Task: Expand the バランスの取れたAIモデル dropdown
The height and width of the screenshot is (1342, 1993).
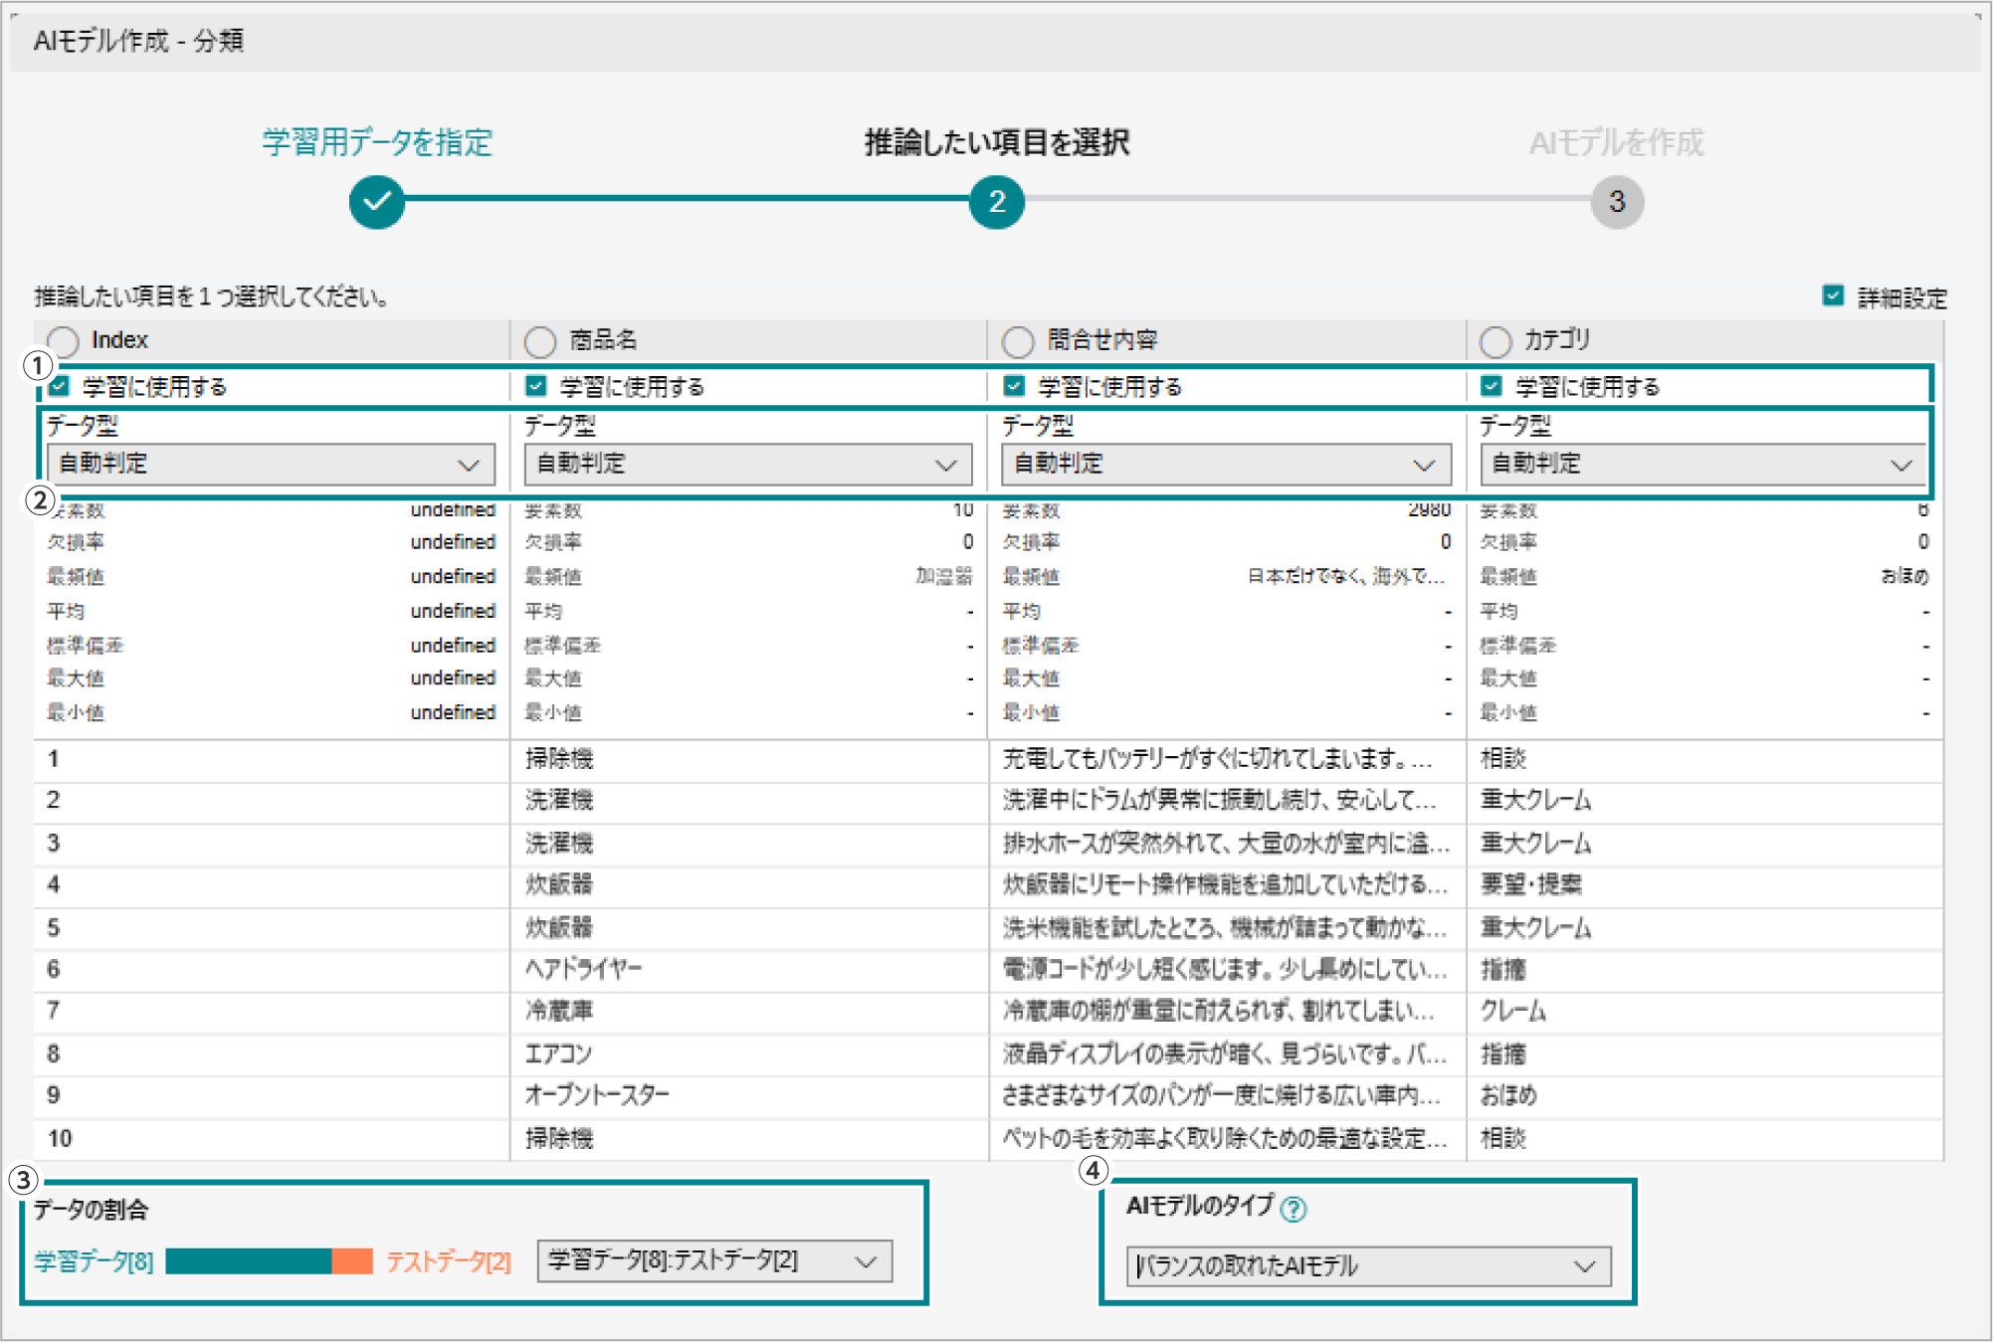Action: pyautogui.click(x=1367, y=1266)
